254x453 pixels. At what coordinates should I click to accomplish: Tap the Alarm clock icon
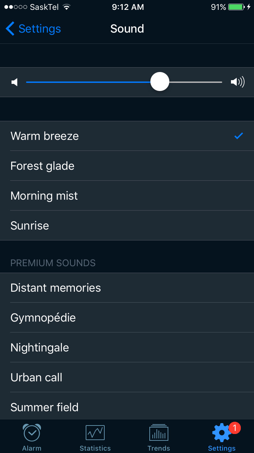click(x=32, y=432)
